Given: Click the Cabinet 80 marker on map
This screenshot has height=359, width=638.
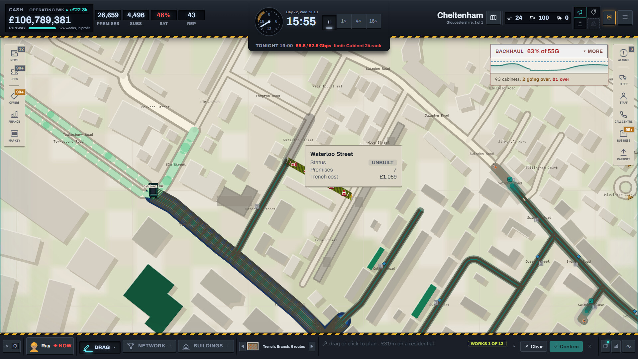Looking at the screenshot, I should (153, 191).
